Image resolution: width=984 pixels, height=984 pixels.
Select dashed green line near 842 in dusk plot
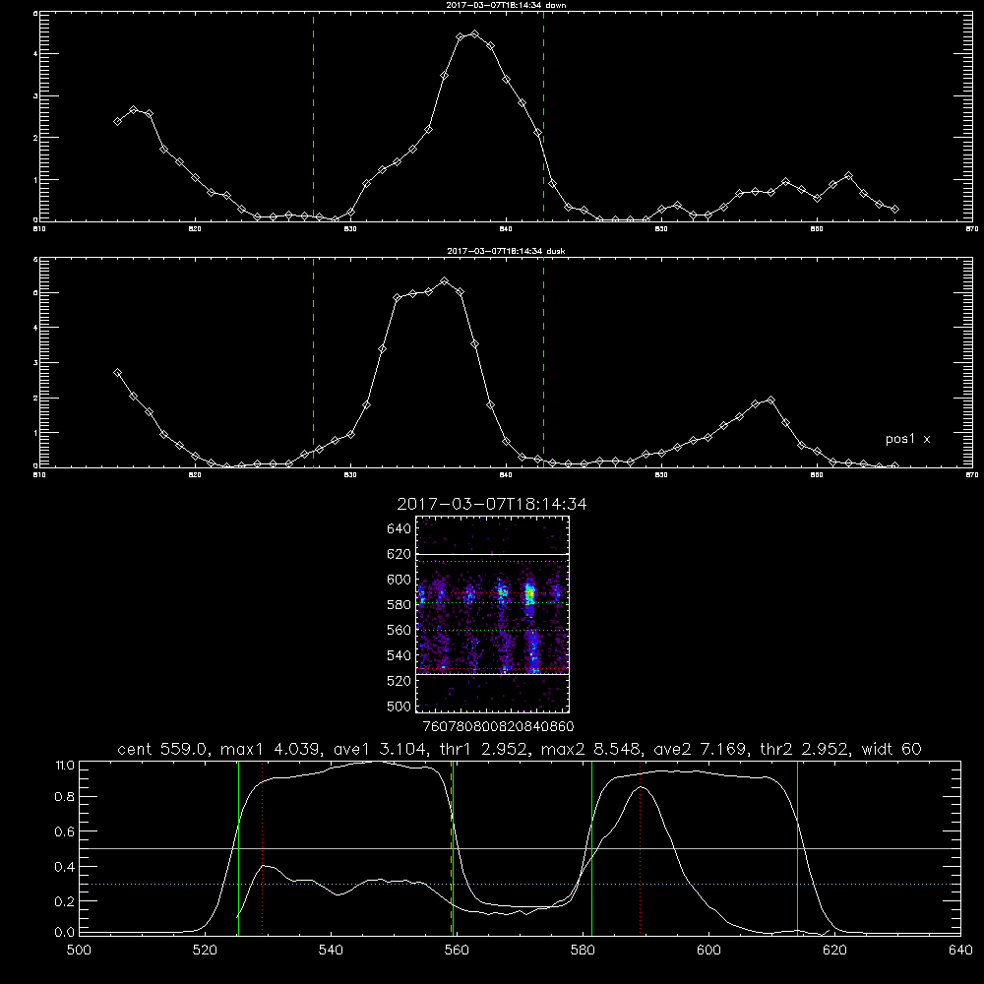point(543,363)
